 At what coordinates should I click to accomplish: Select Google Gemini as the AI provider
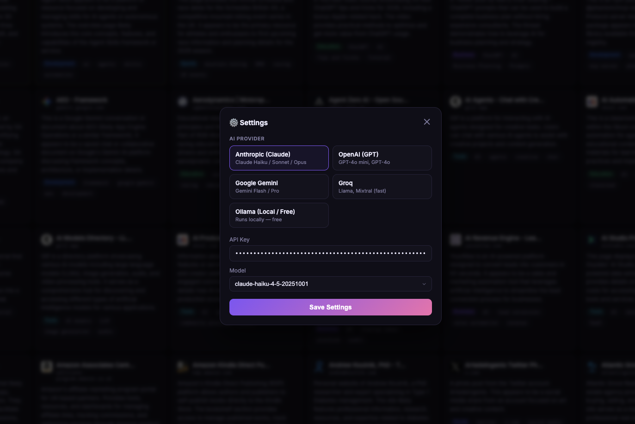(x=279, y=187)
